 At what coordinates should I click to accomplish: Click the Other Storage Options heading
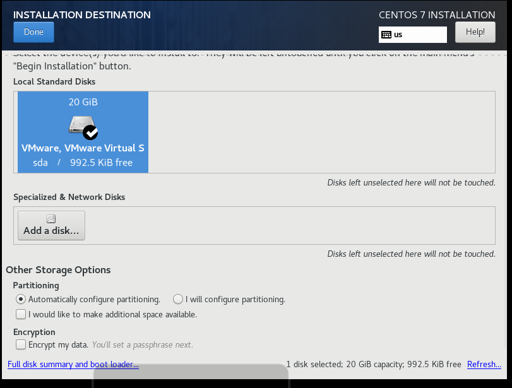[x=58, y=270]
